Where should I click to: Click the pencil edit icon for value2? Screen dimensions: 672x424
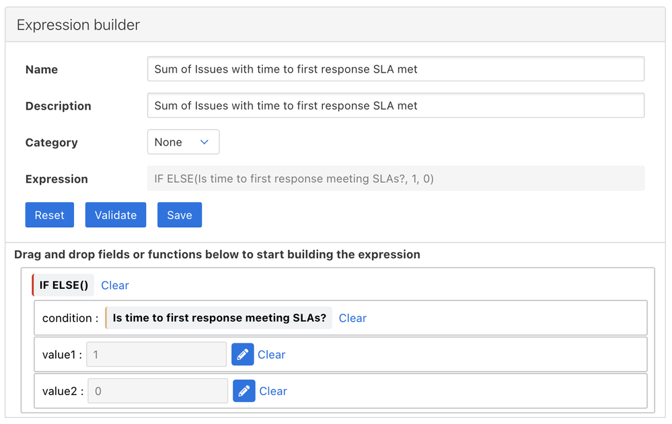pos(244,391)
